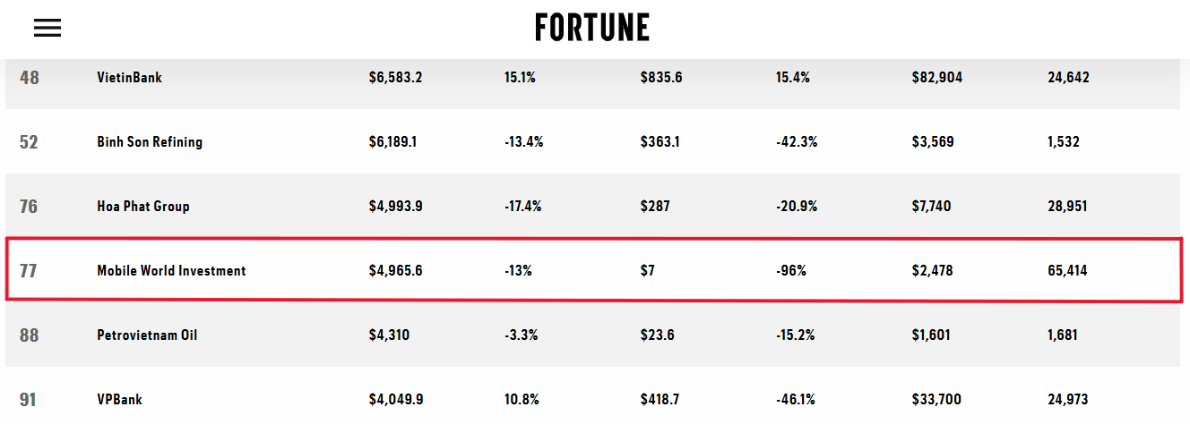Open the hamburger menu icon

click(47, 28)
